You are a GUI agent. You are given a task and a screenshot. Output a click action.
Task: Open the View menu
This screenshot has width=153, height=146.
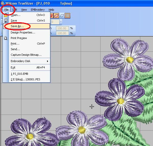tap(24, 10)
